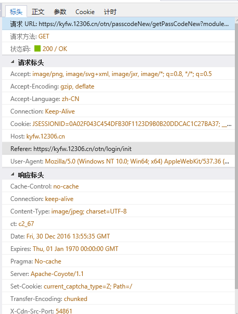Select the Cache-Control no-cache row
The width and height of the screenshot is (238, 314).
coord(118,186)
